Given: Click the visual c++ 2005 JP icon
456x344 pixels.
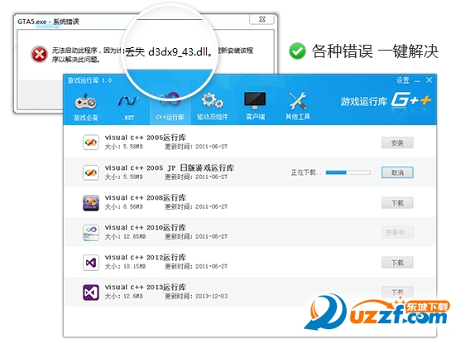Looking at the screenshot, I should click(x=91, y=172).
